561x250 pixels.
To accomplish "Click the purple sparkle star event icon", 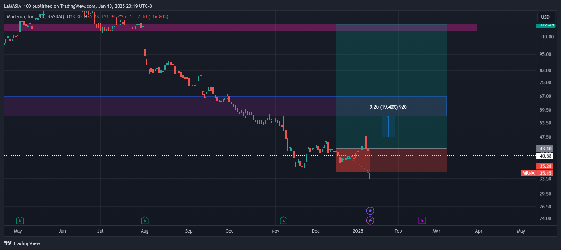I will tap(370, 211).
